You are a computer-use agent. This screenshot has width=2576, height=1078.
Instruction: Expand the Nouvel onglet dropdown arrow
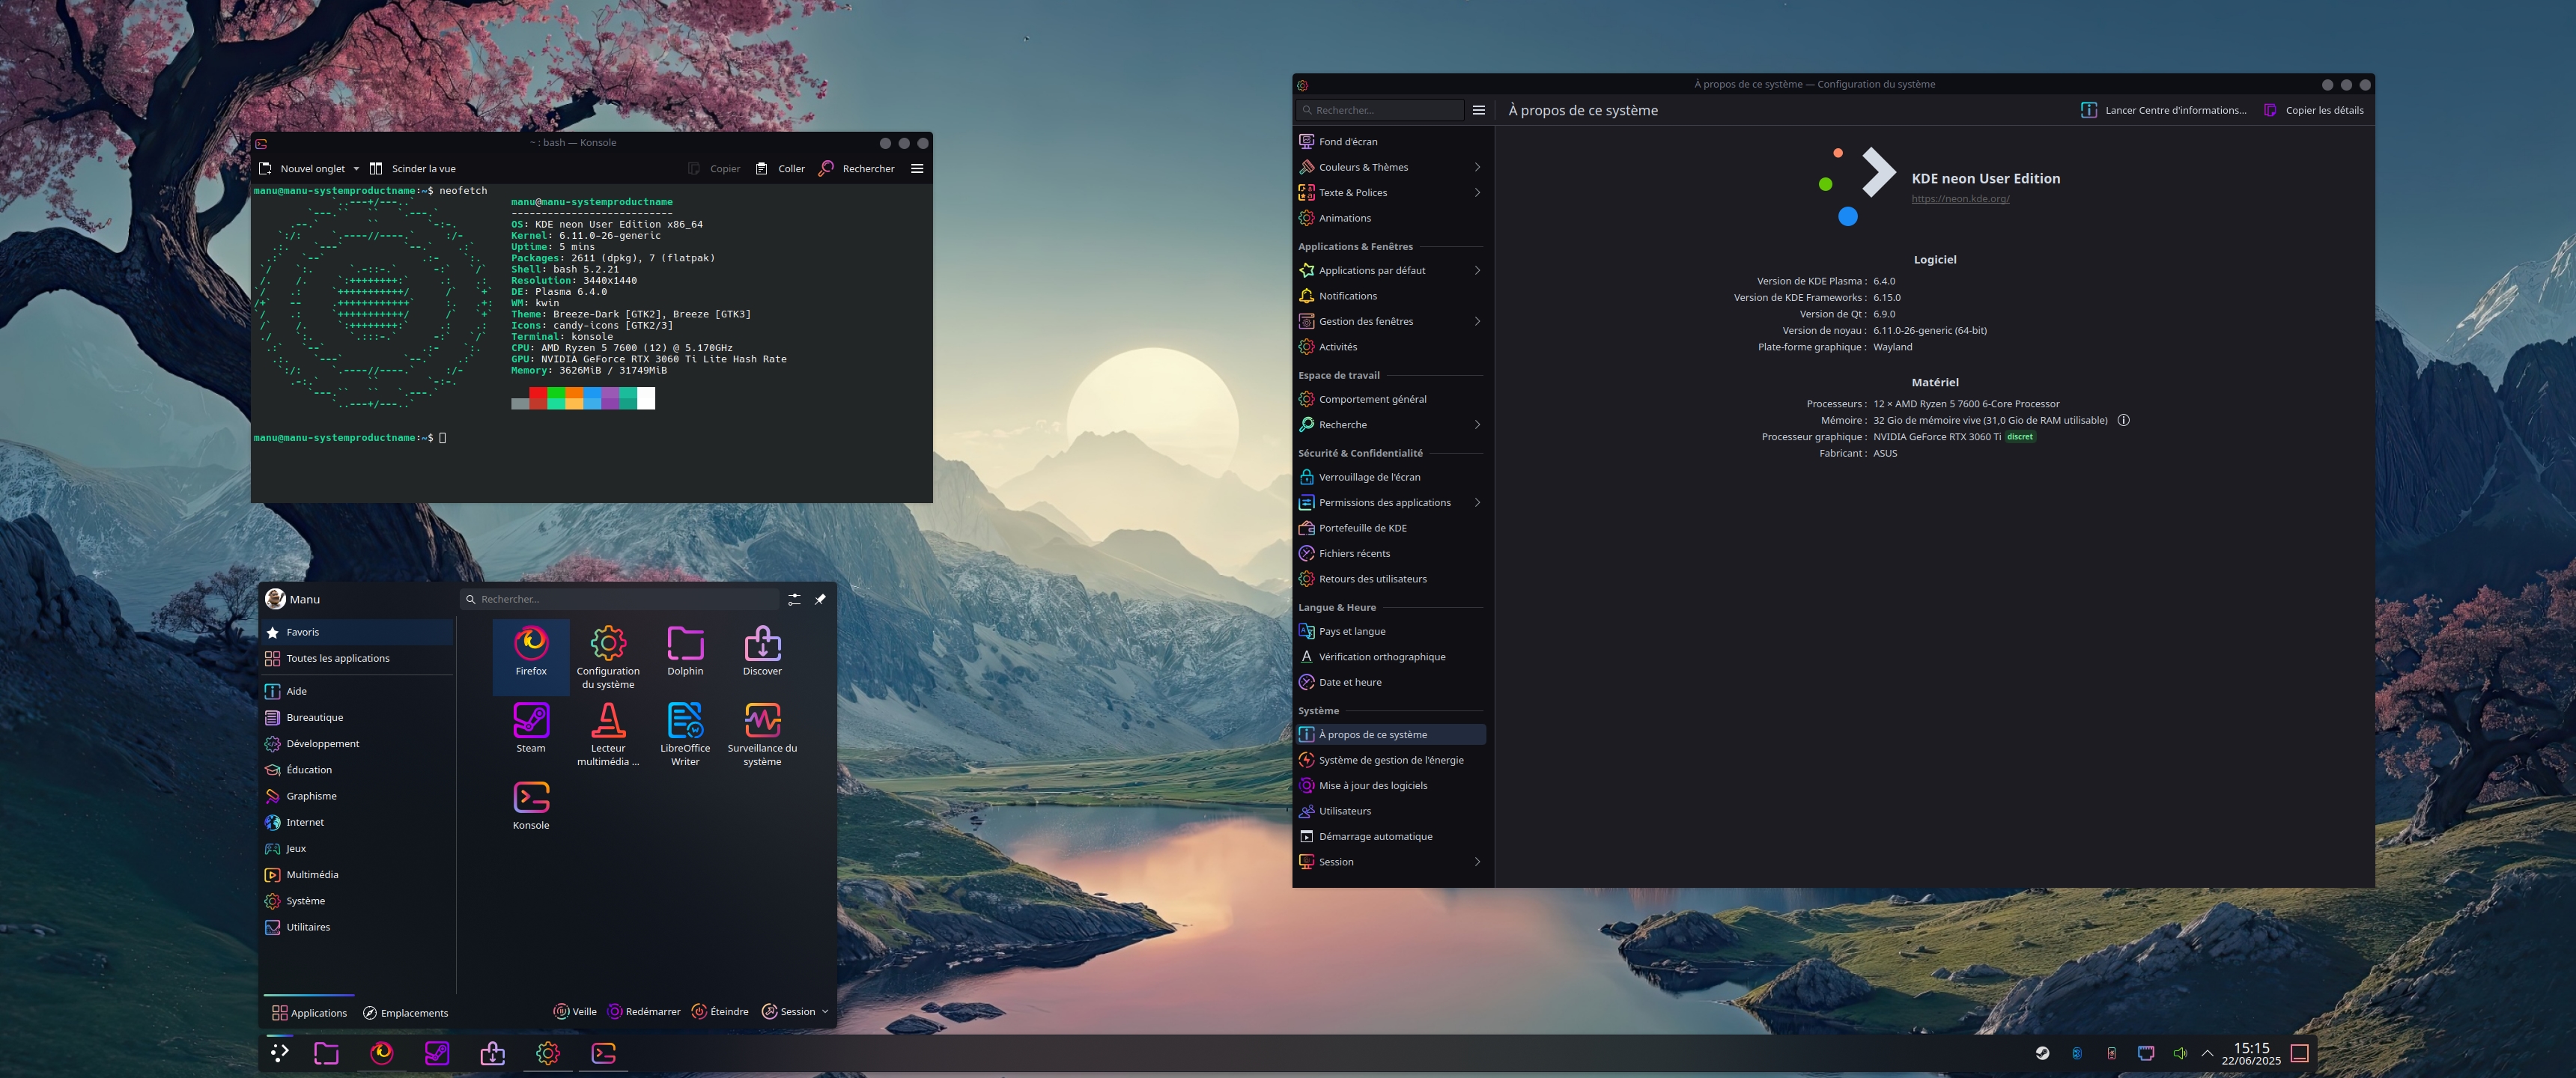[356, 169]
